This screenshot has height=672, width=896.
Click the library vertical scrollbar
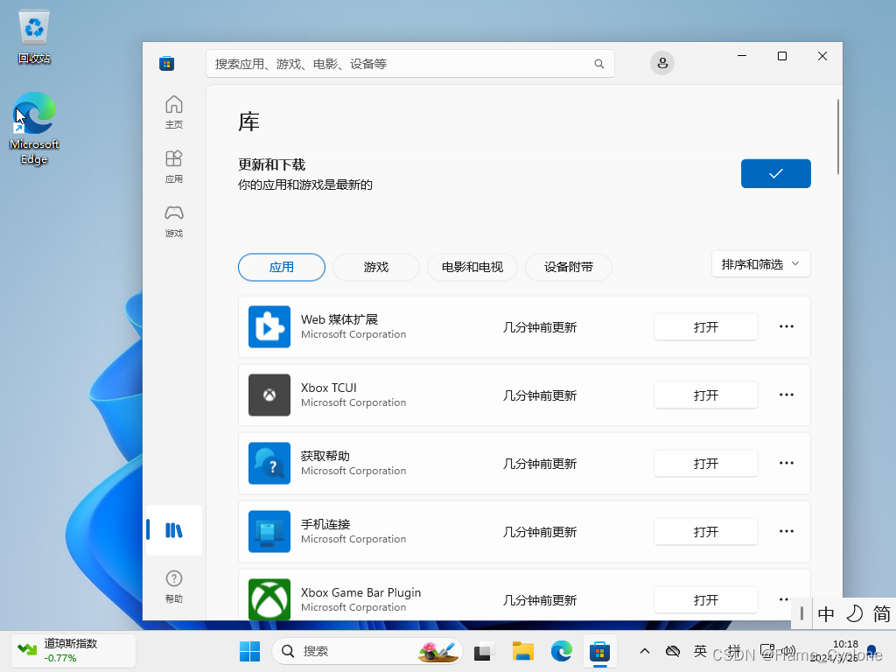click(838, 137)
